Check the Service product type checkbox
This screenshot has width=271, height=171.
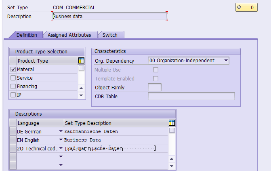pyautogui.click(x=13, y=78)
